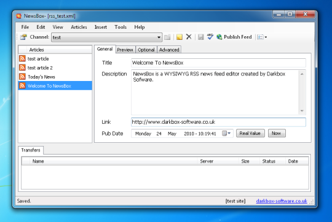The width and height of the screenshot is (332, 222).
Task: Click the Date column header in Transfers
Action: point(297,161)
